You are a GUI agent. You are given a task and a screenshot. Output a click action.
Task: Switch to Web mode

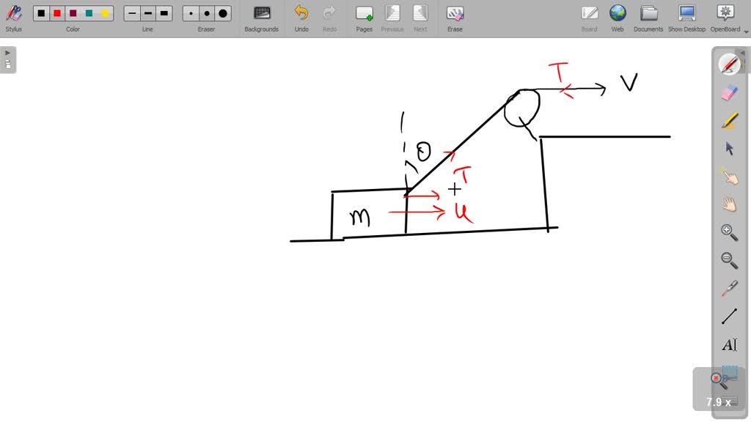point(618,18)
